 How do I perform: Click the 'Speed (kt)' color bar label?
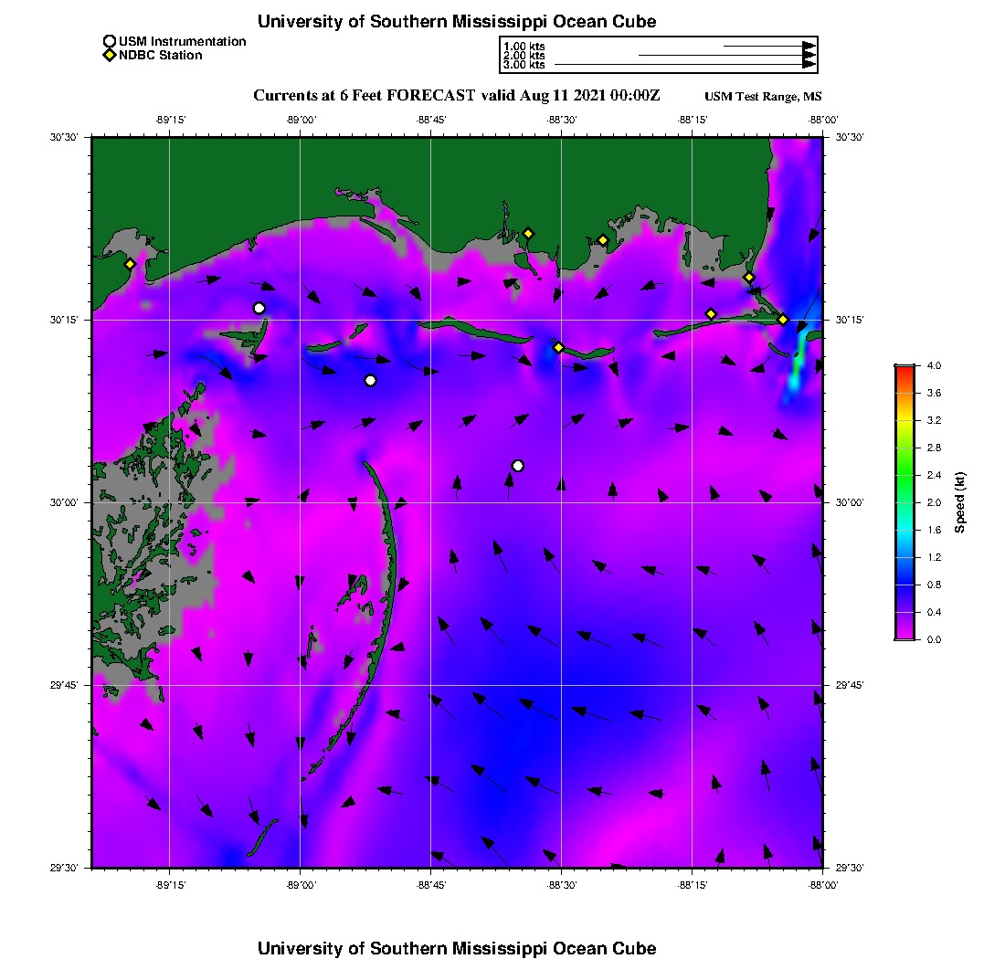960,502
